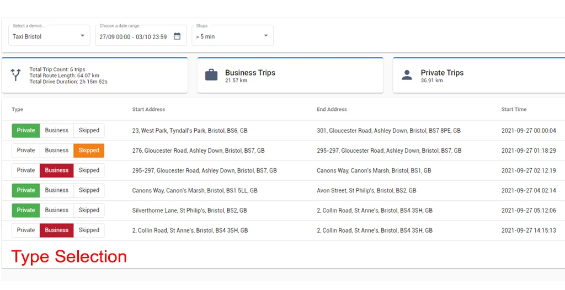The image size is (565, 290).
Task: Mark 295-297 Gloucester Road start trip as Skipped
Action: [x=89, y=170]
